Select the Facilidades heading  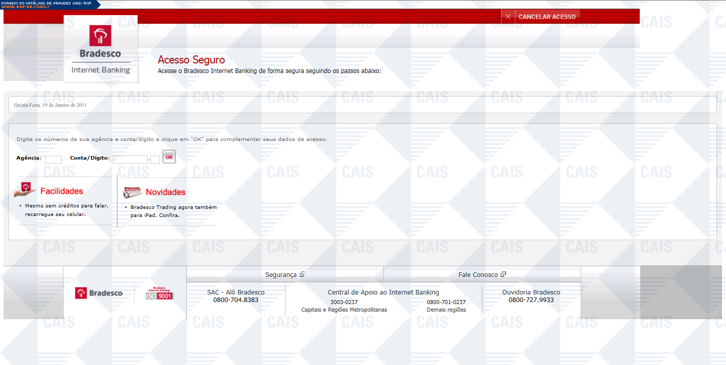point(62,191)
